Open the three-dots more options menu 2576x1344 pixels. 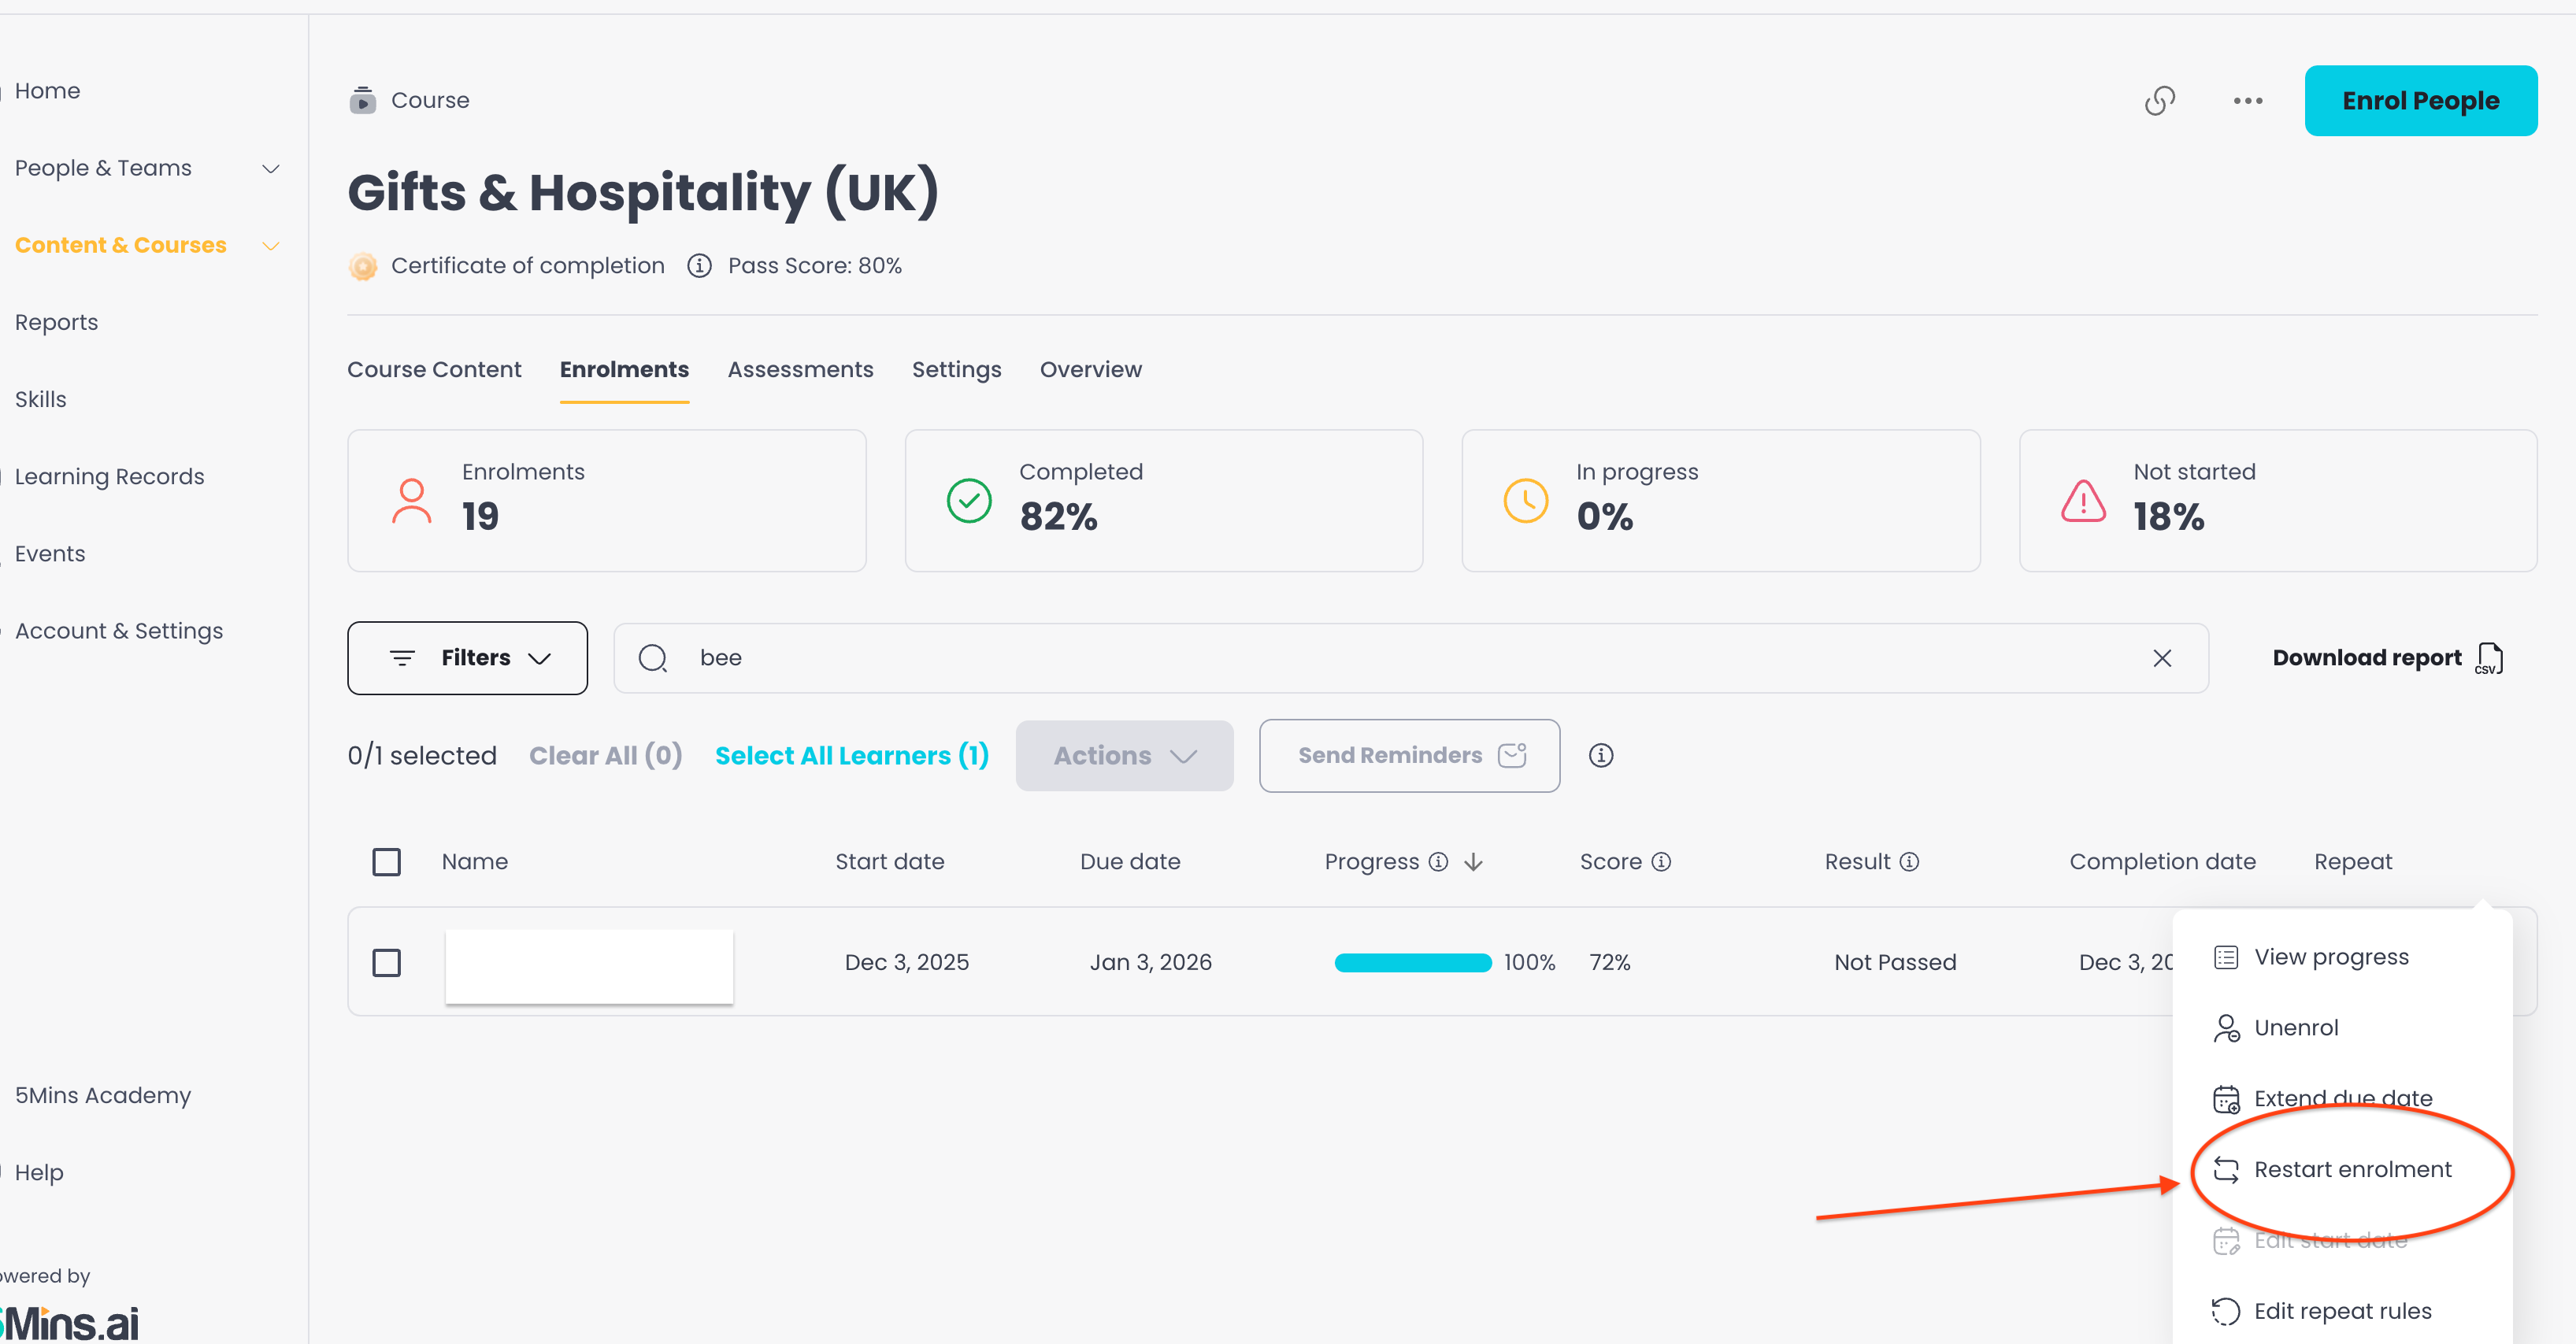pyautogui.click(x=2247, y=101)
